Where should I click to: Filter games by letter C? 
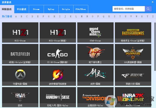point(27,16)
